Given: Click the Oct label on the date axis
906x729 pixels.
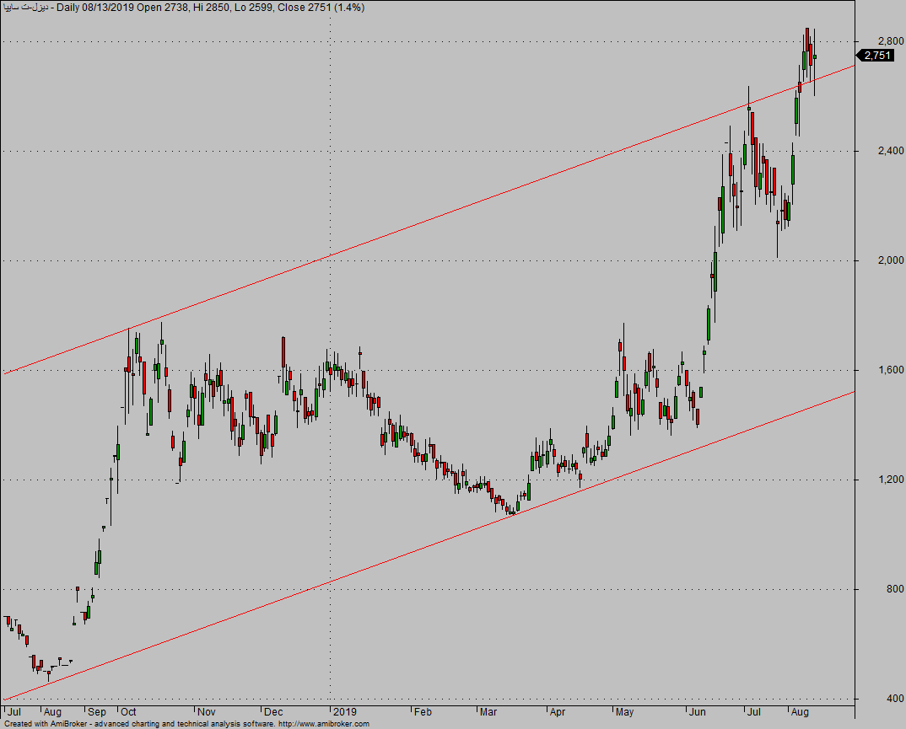Looking at the screenshot, I should 128,712.
